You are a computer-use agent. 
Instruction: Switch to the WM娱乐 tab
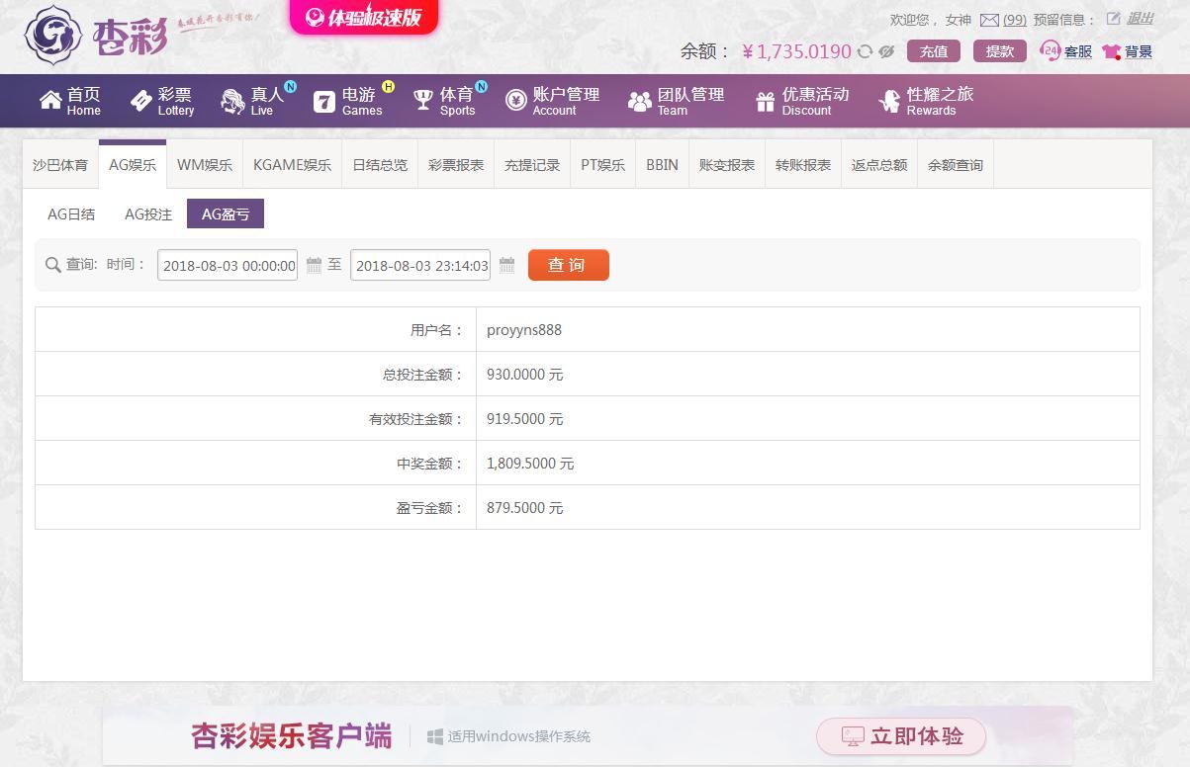[205, 165]
